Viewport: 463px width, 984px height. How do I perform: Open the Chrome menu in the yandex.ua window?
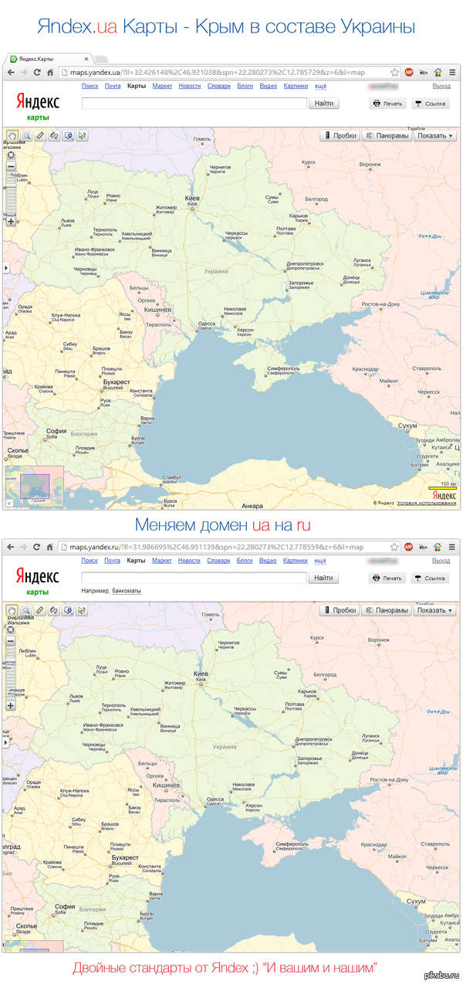(452, 72)
